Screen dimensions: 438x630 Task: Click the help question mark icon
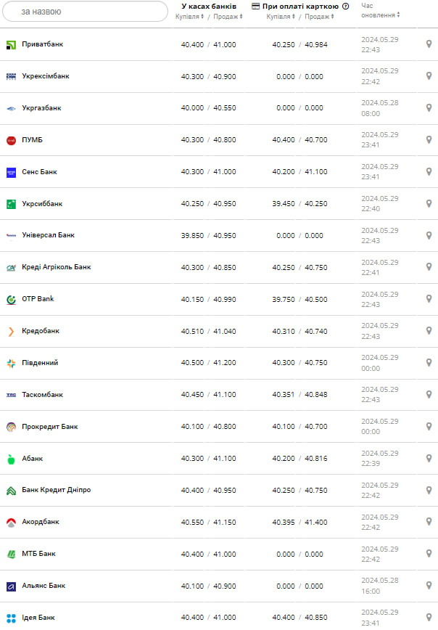click(x=345, y=7)
